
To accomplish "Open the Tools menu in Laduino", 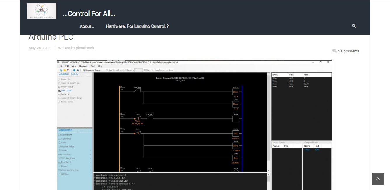I will [93, 66].
